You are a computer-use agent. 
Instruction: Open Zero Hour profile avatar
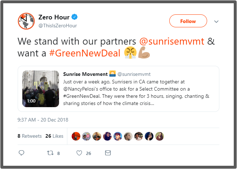pos(26,21)
